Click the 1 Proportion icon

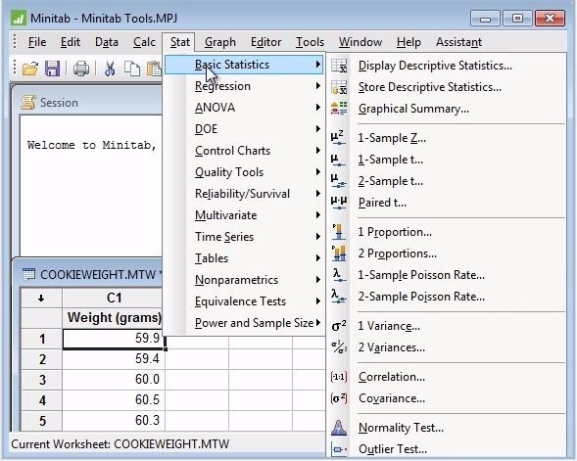pyautogui.click(x=339, y=232)
